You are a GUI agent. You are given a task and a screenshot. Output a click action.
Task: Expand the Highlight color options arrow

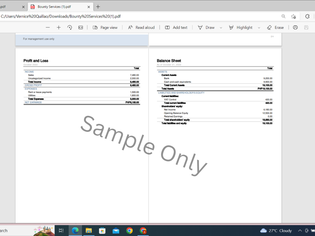tap(259, 28)
